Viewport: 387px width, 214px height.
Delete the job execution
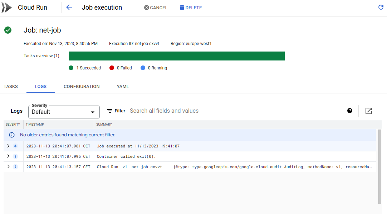(x=191, y=8)
